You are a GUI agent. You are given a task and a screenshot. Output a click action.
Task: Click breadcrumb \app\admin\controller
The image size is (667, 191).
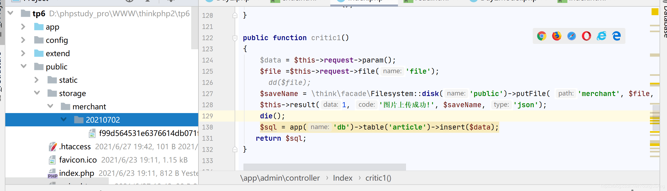click(280, 178)
